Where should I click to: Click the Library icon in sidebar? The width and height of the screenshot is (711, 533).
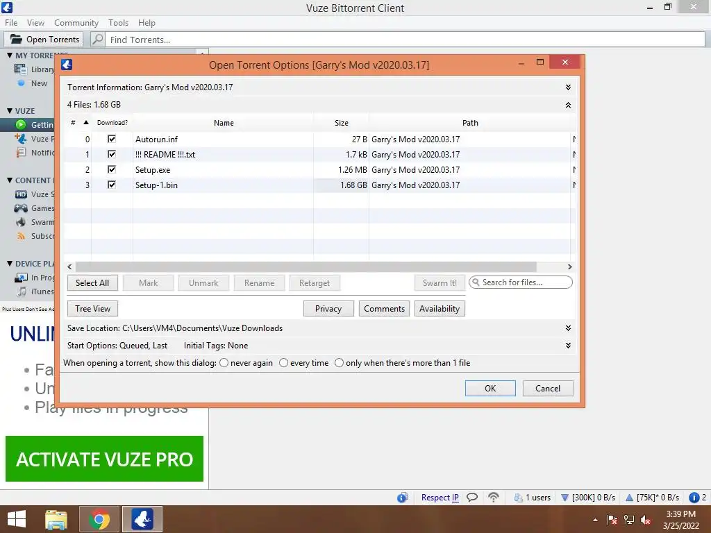pos(20,69)
